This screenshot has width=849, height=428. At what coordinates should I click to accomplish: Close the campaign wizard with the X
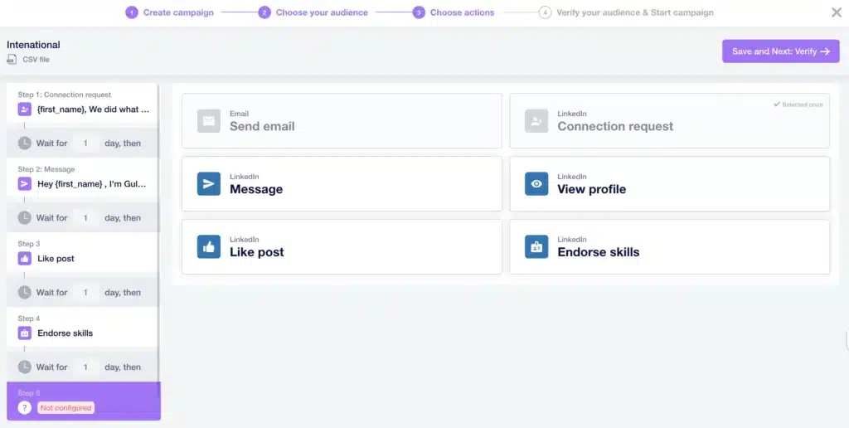pos(836,12)
